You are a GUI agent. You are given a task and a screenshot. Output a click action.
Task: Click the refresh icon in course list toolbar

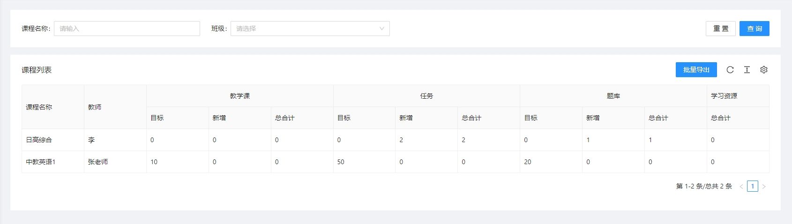pos(730,70)
